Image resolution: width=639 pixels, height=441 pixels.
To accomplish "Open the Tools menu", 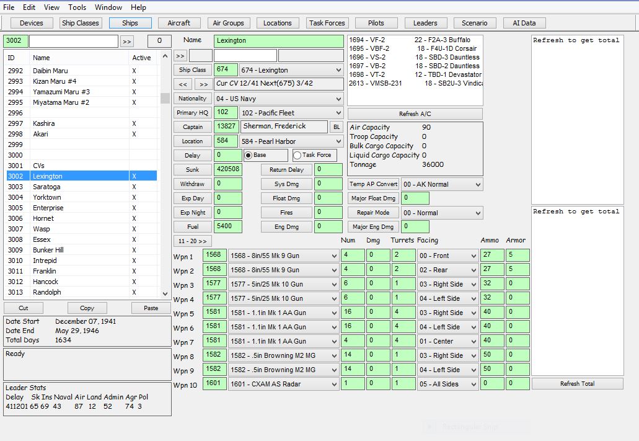I will click(x=77, y=7).
